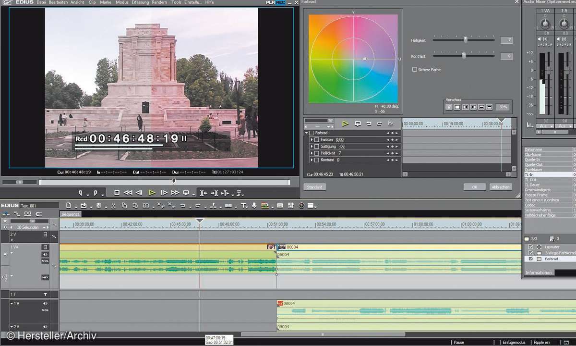Viewport: 576px width, 346px height.
Task: Click the Cut scissors icon in timeline toolbar
Action: 113,206
